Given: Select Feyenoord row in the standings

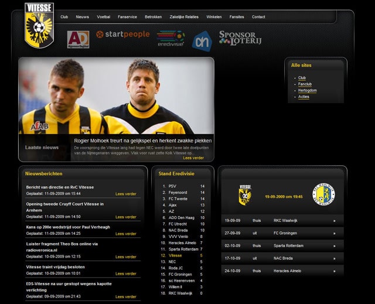Looking at the screenshot, I should (183, 192).
